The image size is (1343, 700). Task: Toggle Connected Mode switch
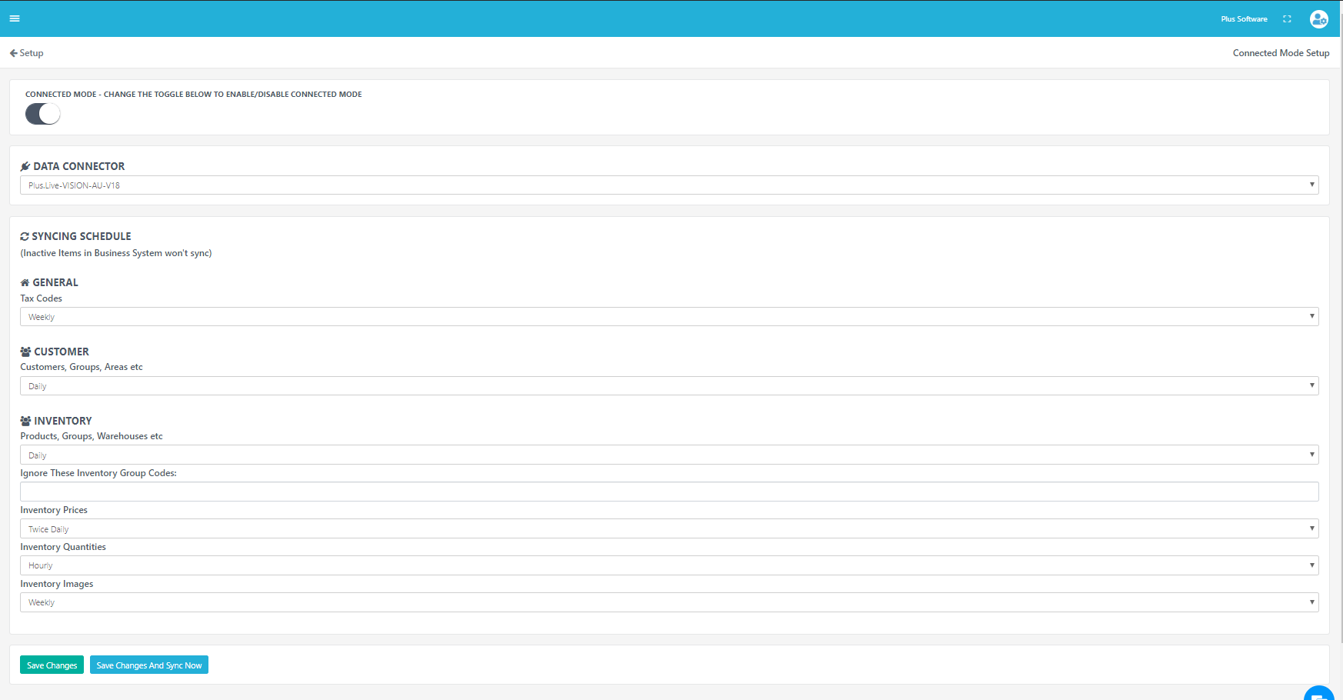42,114
